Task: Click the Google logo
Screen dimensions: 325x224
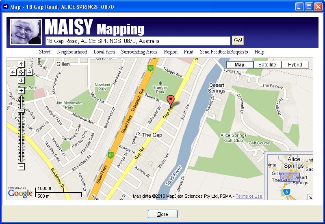Action: (x=20, y=194)
